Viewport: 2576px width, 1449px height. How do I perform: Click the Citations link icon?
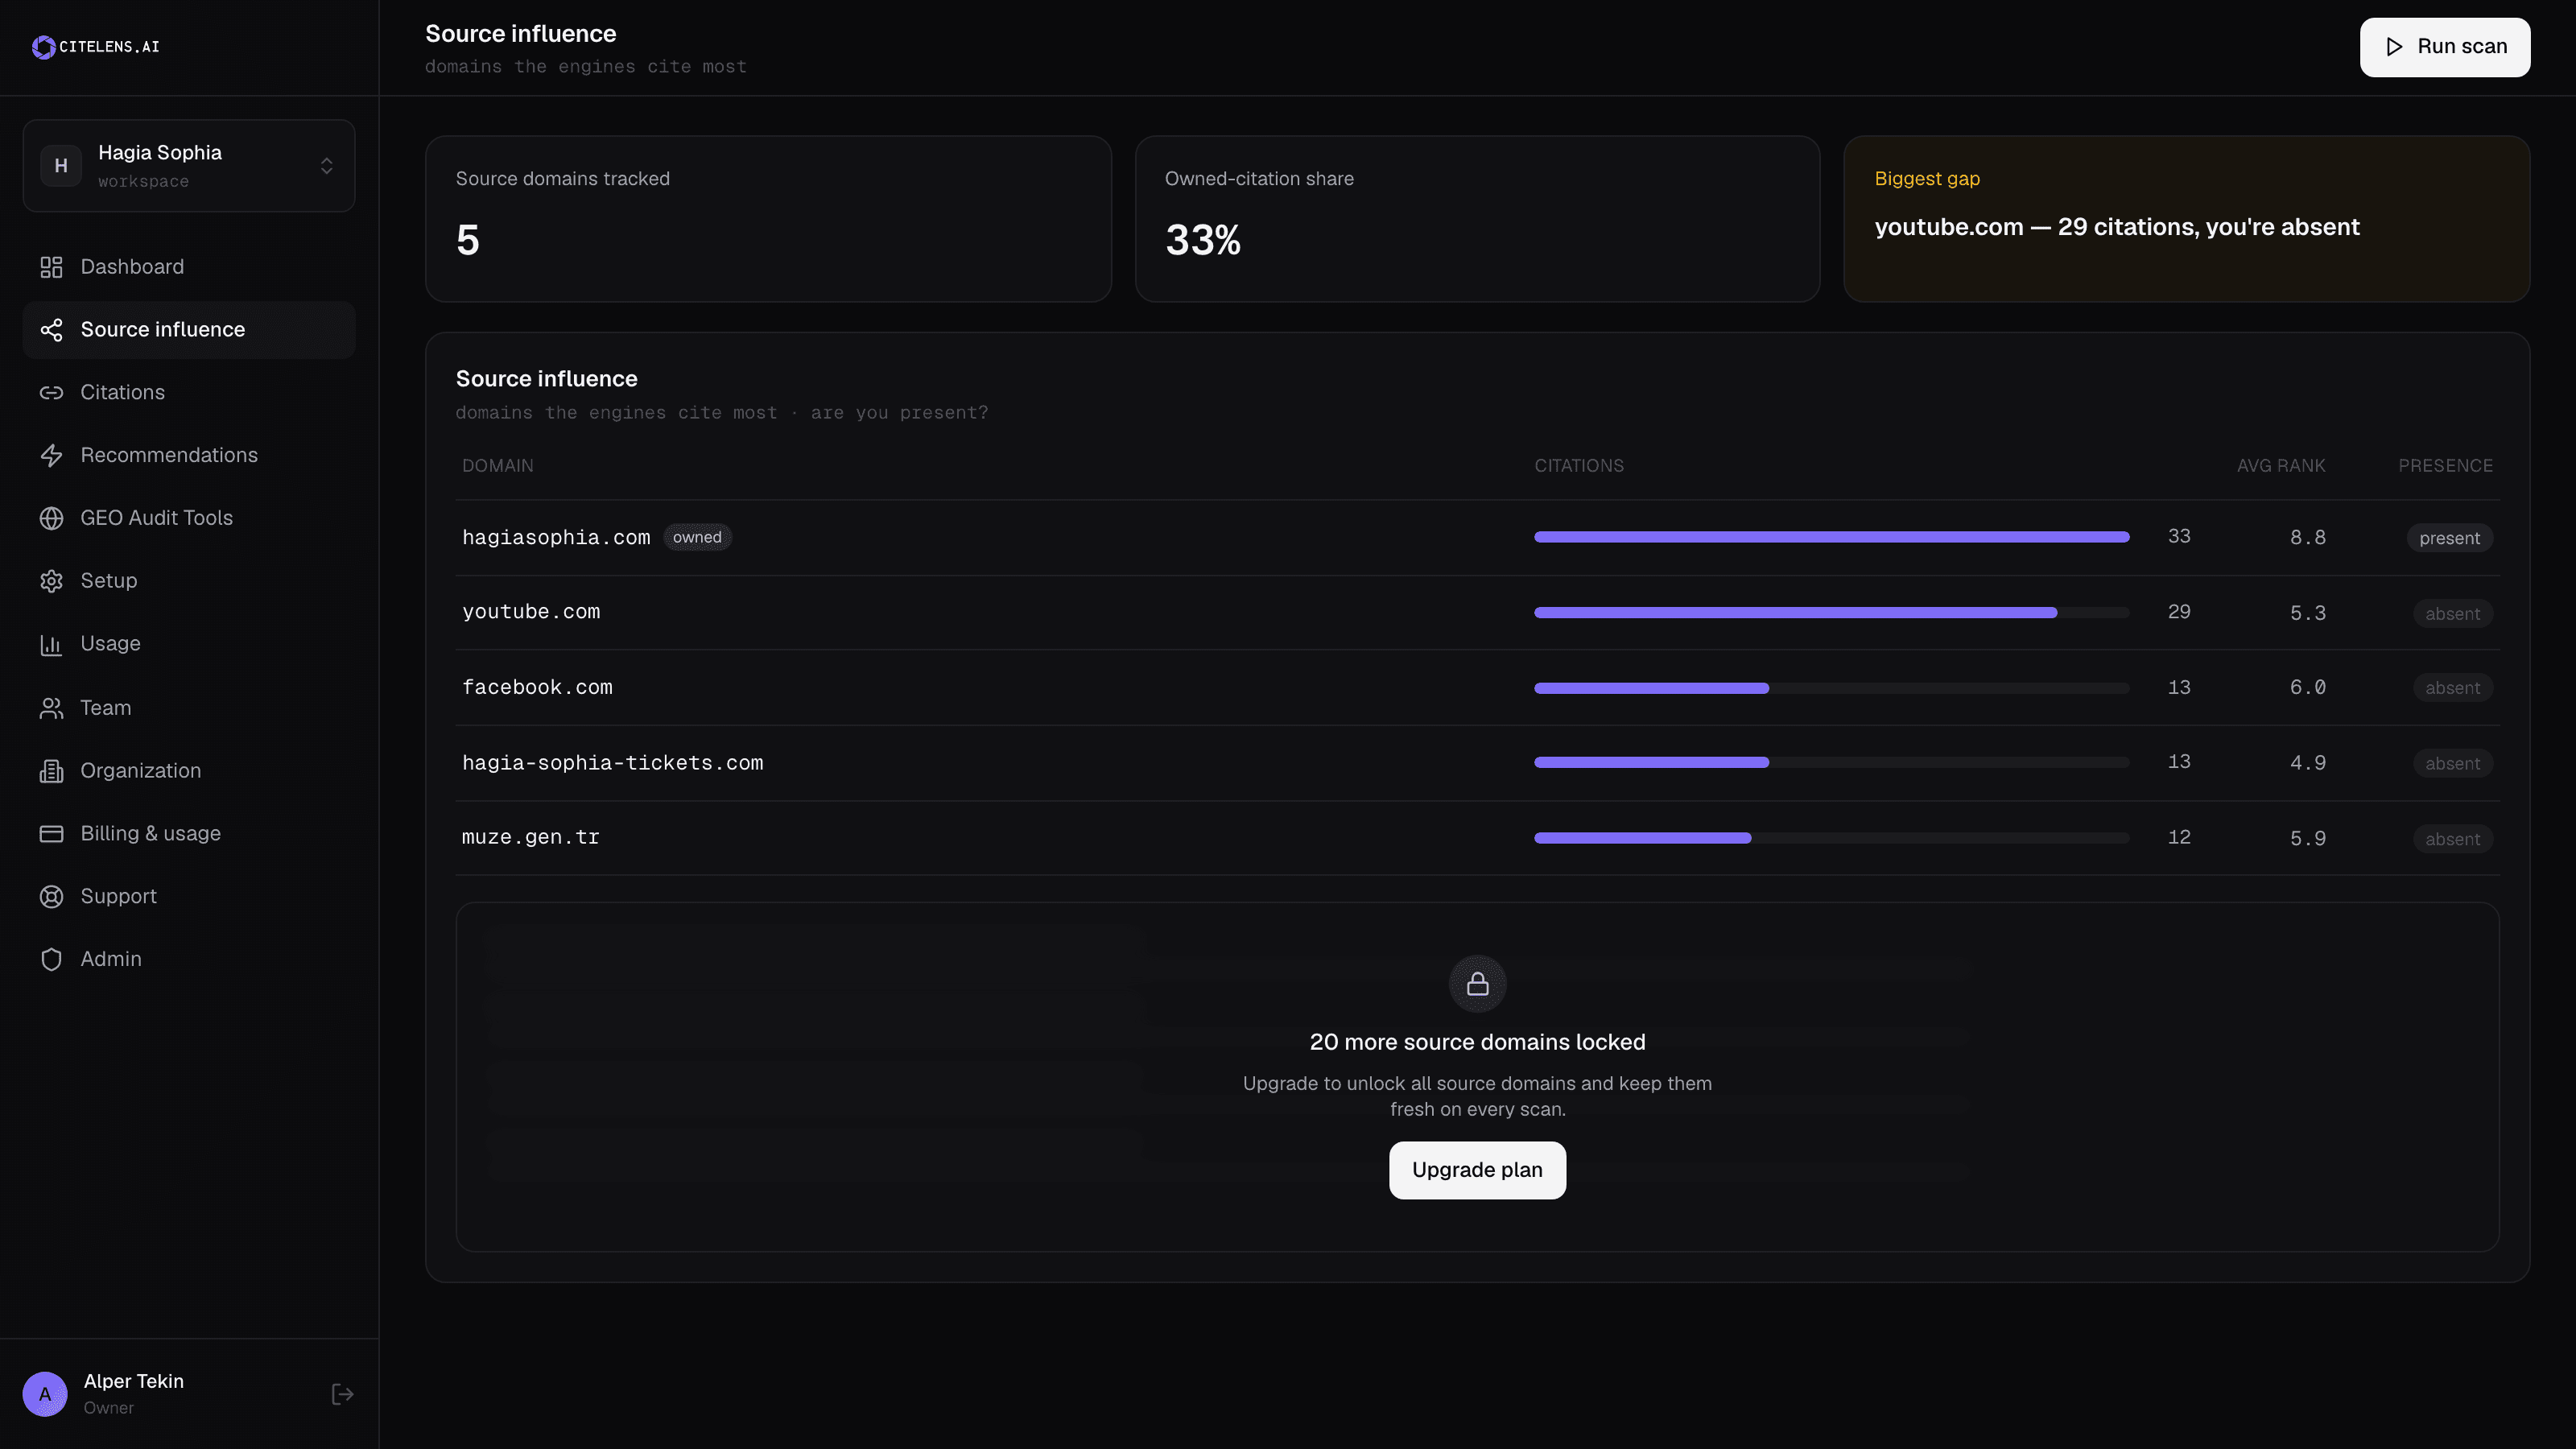click(x=51, y=393)
